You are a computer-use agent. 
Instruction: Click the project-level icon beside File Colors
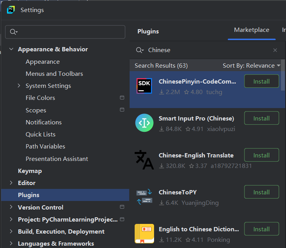(122, 98)
